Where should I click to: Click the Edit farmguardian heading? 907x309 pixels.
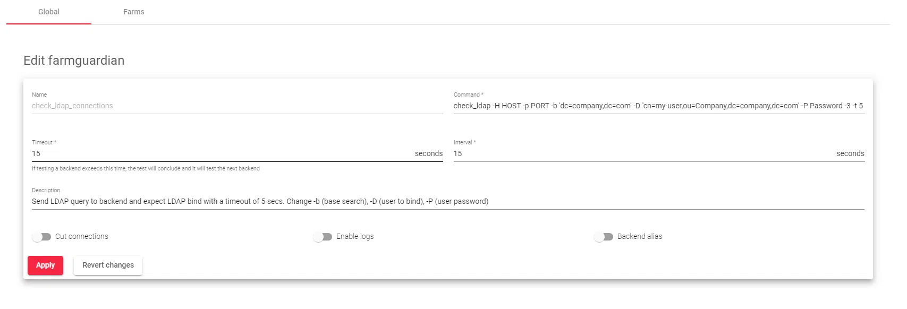[x=74, y=61]
